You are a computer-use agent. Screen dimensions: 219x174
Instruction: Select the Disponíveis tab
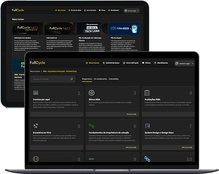click(87, 79)
